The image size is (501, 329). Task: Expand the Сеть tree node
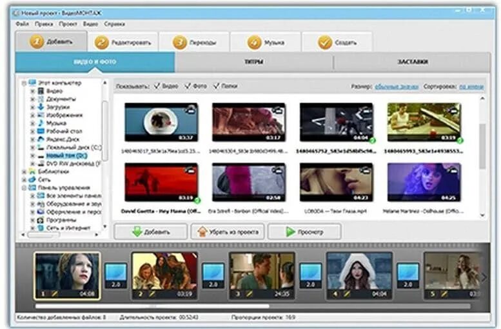24,180
